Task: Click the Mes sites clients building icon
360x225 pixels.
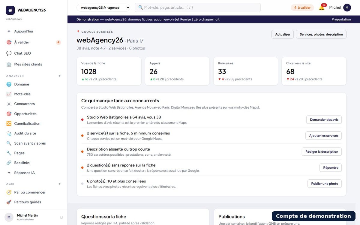Action: [x=9, y=64]
